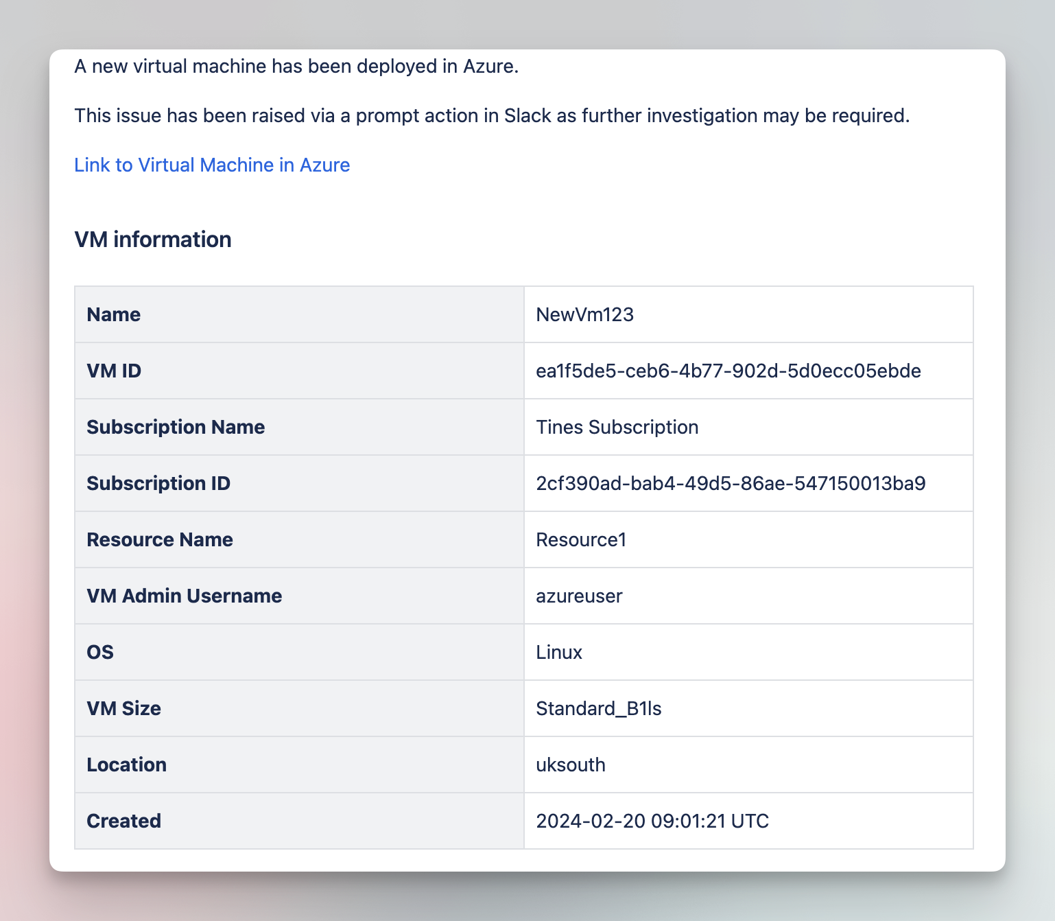Select the value 2cf390ad-bab4-49d5-86ae-547150013ba9

tap(731, 483)
